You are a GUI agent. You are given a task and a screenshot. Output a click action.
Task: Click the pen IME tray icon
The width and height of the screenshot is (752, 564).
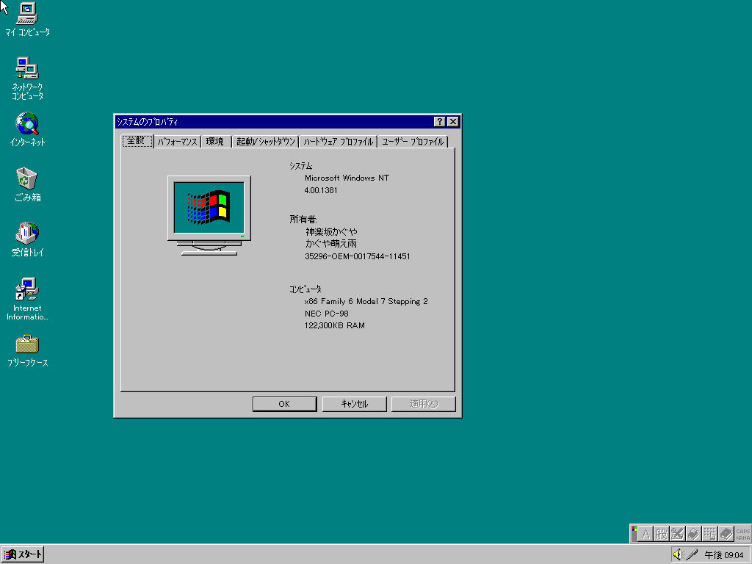click(692, 555)
